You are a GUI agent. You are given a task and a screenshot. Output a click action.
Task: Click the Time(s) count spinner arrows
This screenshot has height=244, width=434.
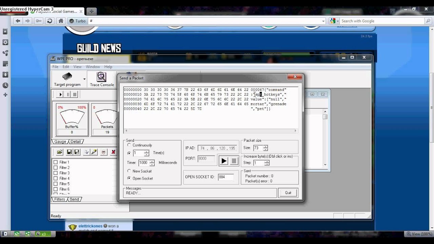pos(146,153)
